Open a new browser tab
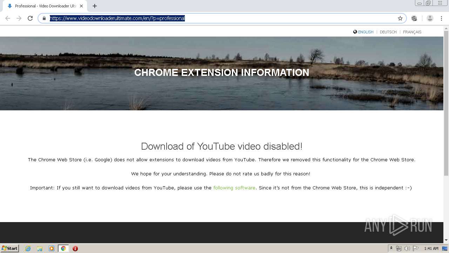Screen dimensions: 449x253 point(95,6)
